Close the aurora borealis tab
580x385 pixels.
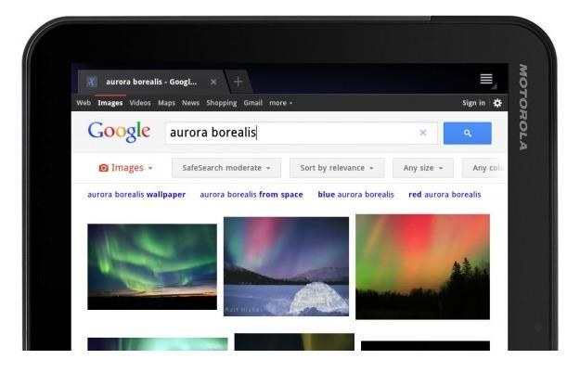[213, 82]
